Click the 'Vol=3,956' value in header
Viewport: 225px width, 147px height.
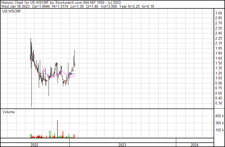coord(109,6)
